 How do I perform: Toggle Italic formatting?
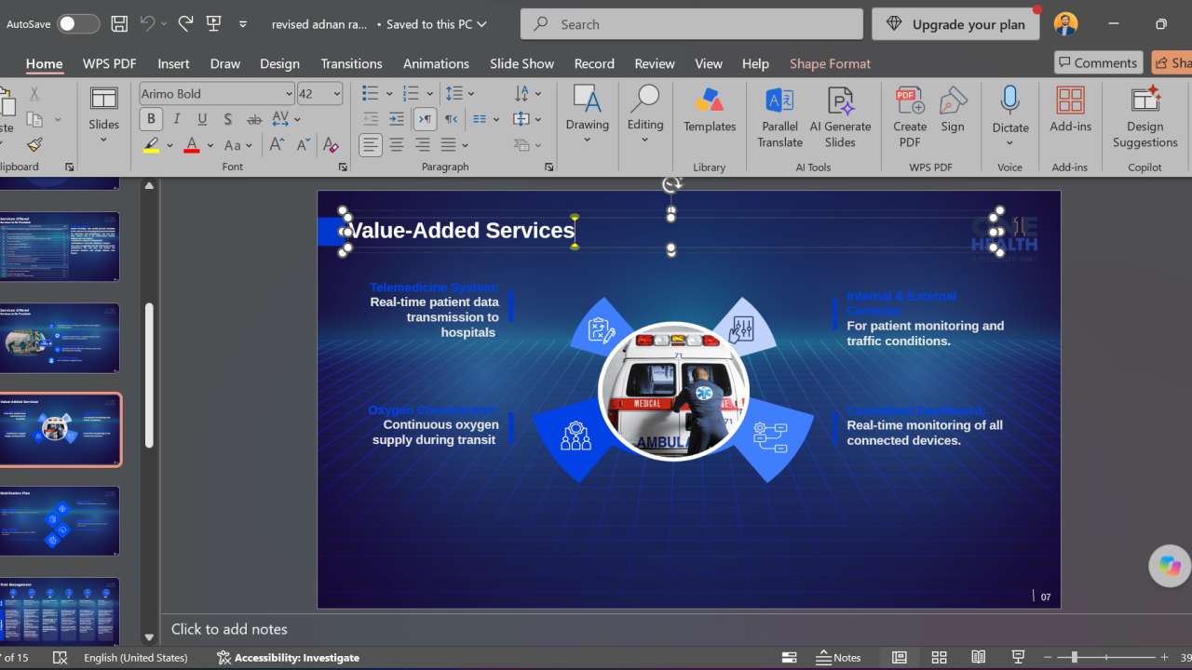click(177, 119)
